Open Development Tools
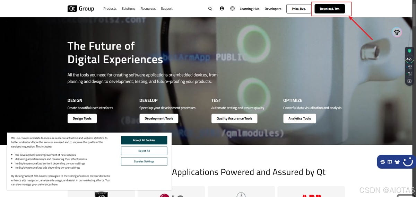This screenshot has height=197, width=416. click(159, 118)
